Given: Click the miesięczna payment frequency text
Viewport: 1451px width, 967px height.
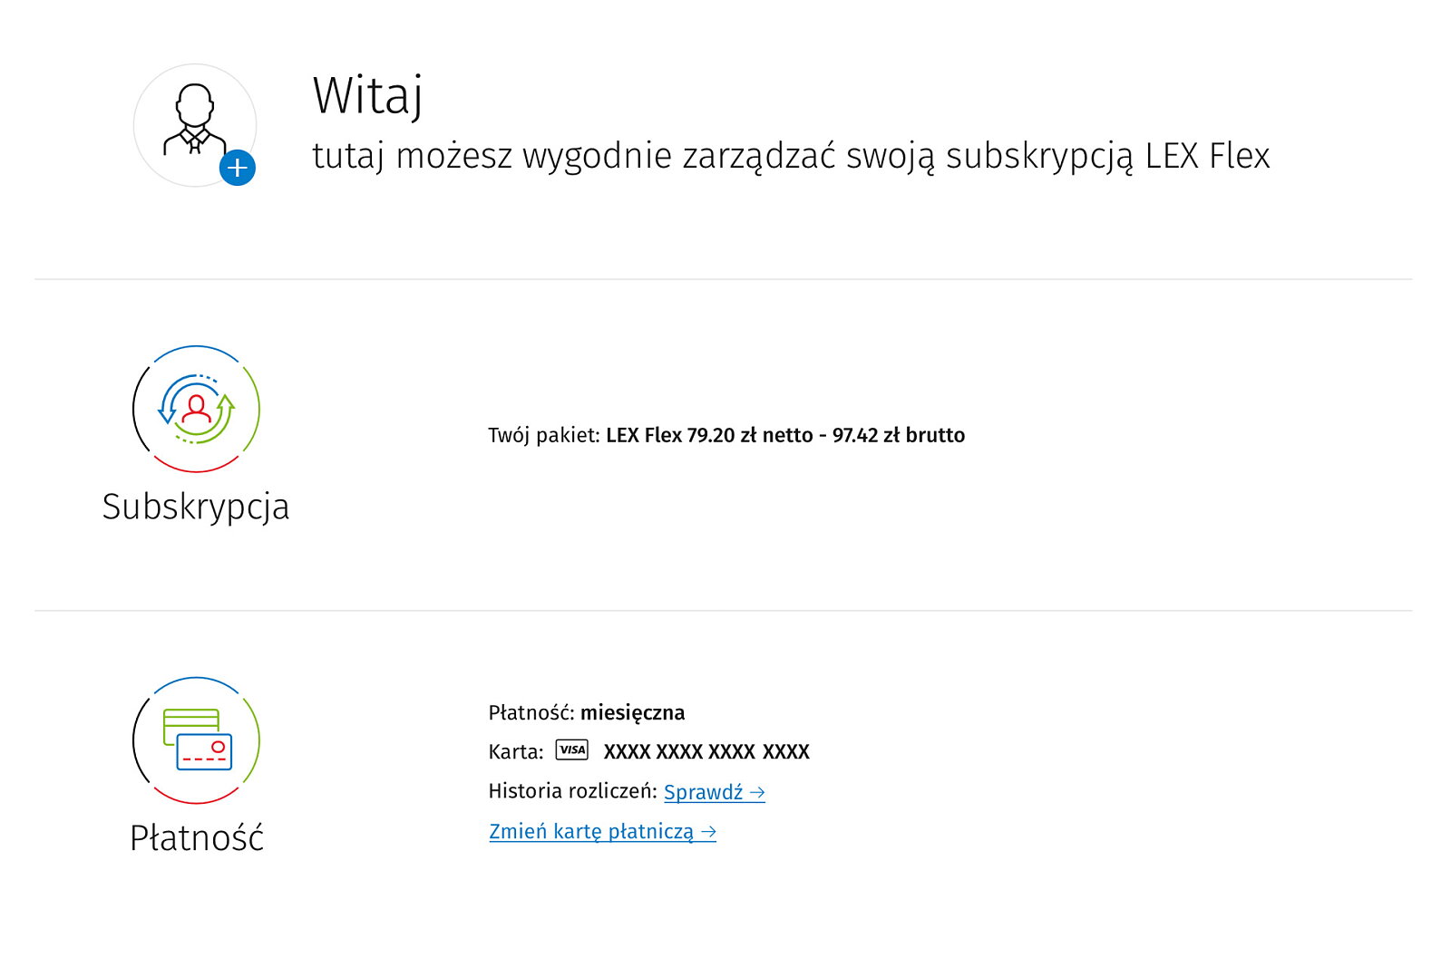Looking at the screenshot, I should click(x=632, y=713).
